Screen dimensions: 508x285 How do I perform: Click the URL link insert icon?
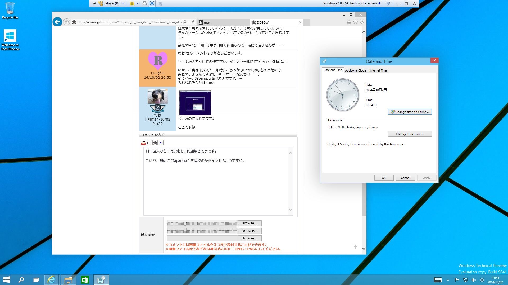[161, 143]
